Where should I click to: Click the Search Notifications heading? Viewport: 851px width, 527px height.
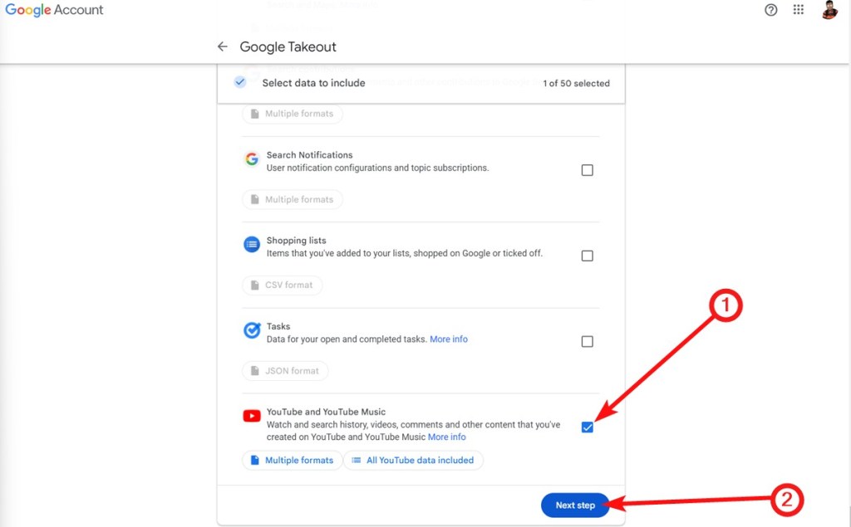pyautogui.click(x=309, y=155)
